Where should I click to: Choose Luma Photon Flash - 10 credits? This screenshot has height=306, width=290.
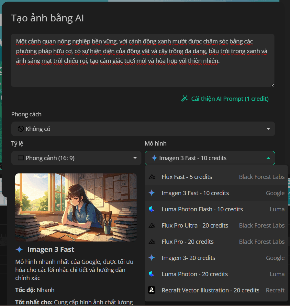216,209
